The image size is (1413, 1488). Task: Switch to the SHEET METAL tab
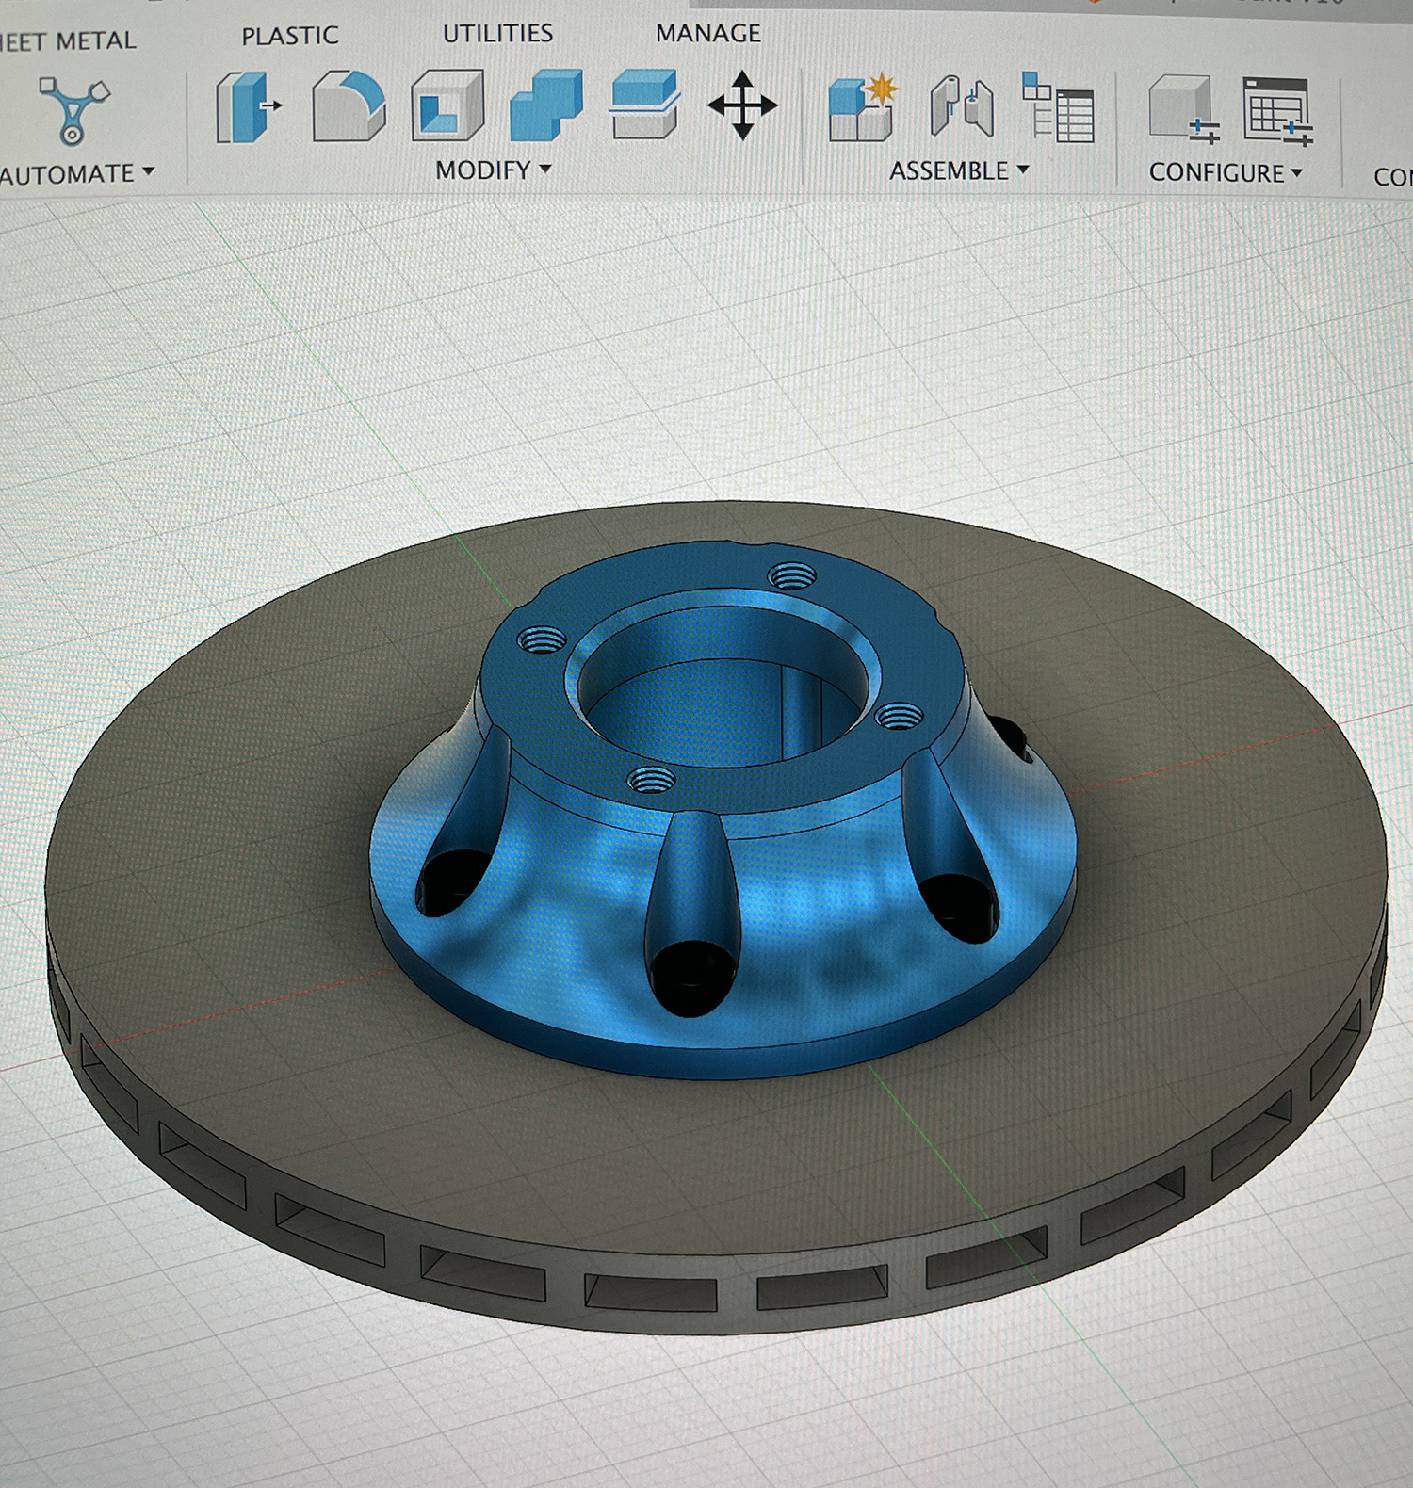point(68,41)
